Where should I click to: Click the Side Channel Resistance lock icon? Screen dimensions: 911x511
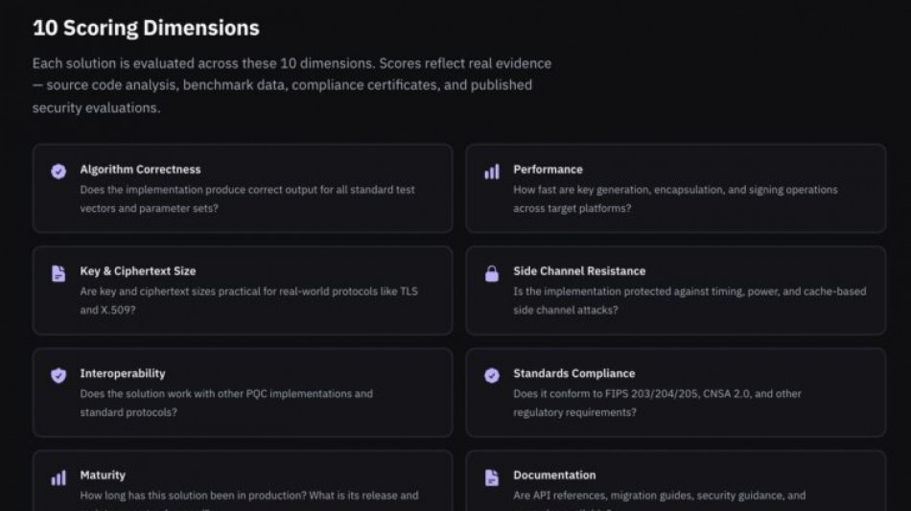(492, 273)
